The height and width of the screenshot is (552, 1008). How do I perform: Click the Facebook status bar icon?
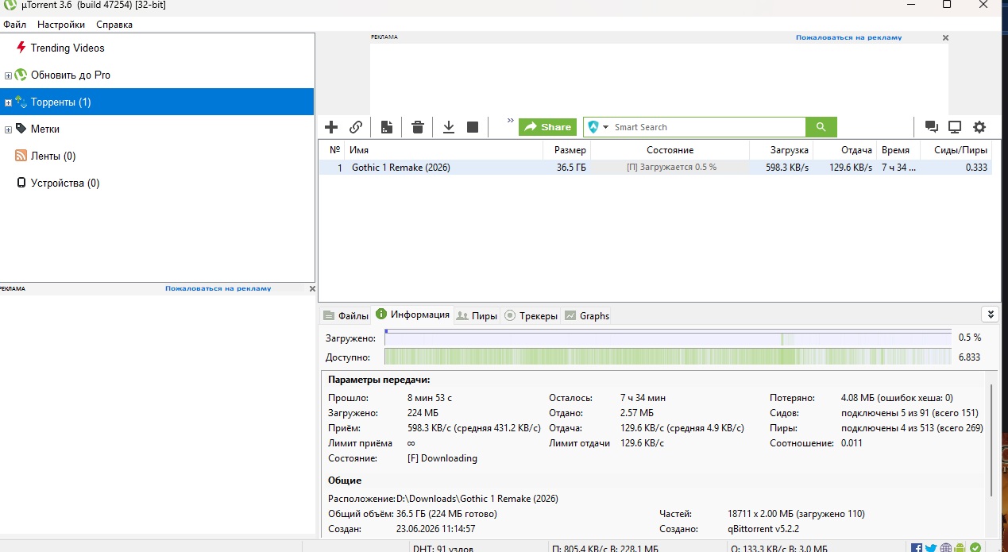tap(917, 548)
